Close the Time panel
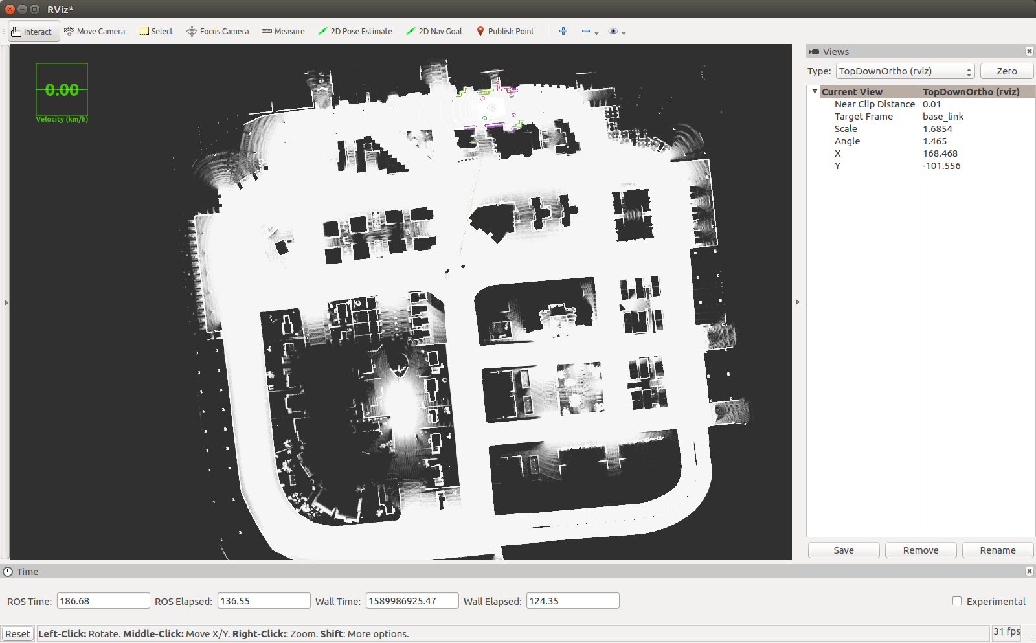Screen dimensions: 1036x643 coord(1029,571)
